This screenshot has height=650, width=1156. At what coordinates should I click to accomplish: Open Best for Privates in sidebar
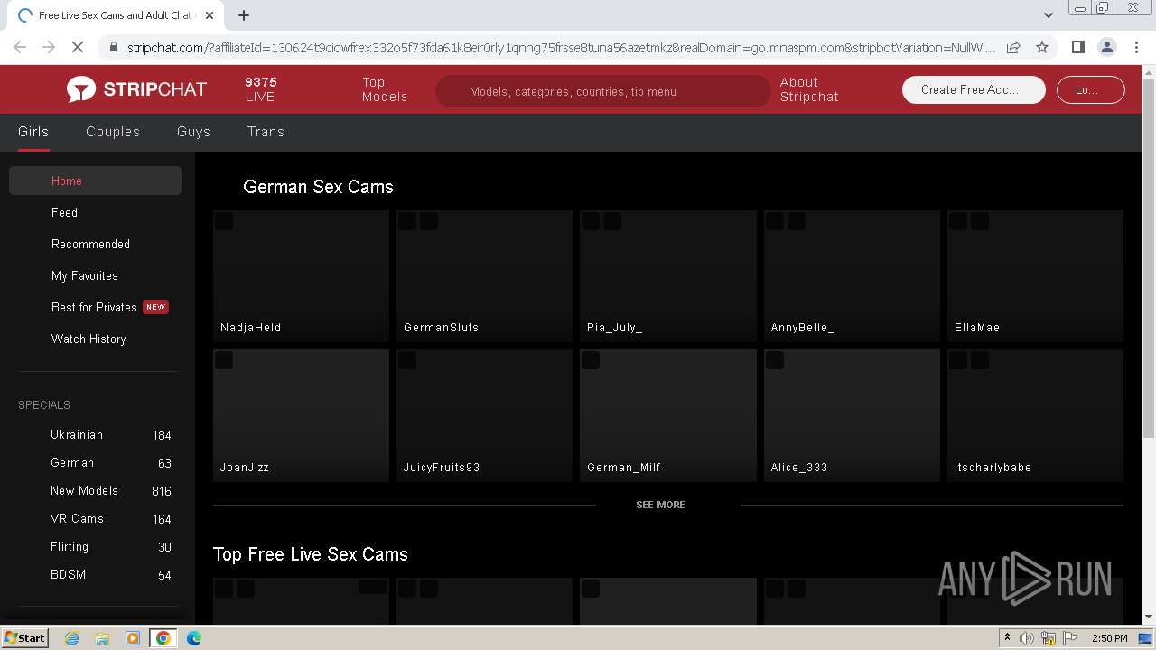(95, 307)
